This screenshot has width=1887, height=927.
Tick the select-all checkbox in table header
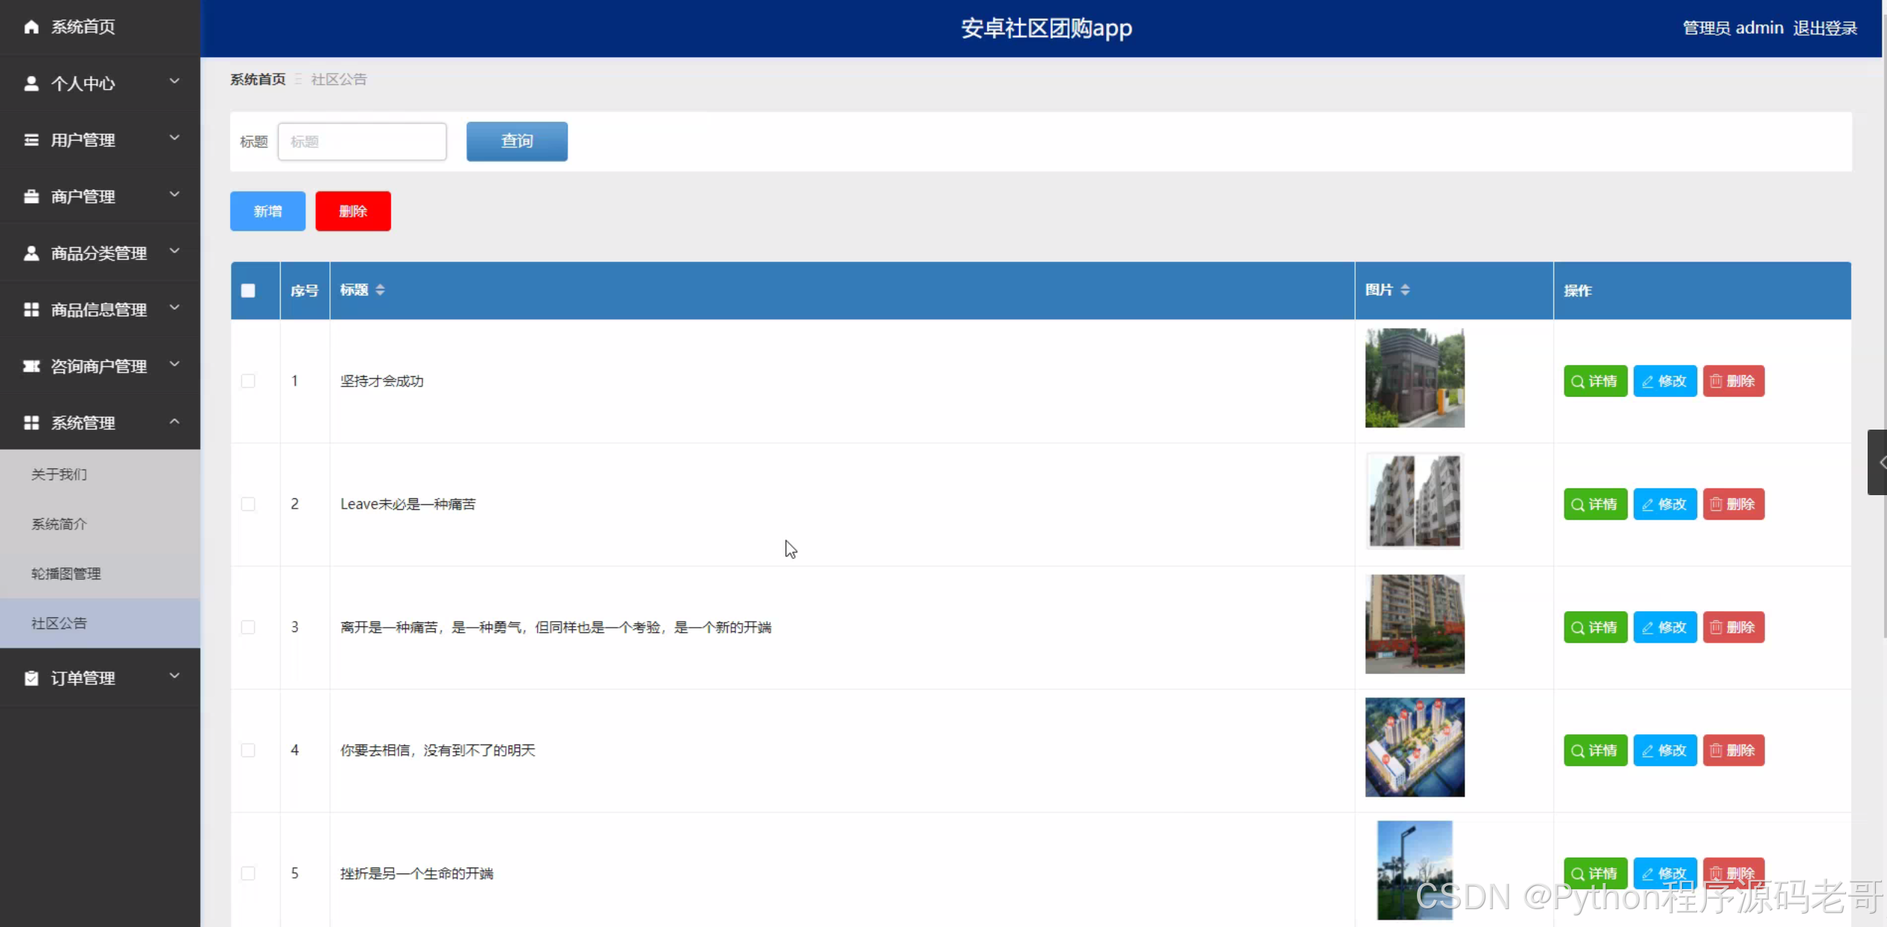[x=248, y=291]
